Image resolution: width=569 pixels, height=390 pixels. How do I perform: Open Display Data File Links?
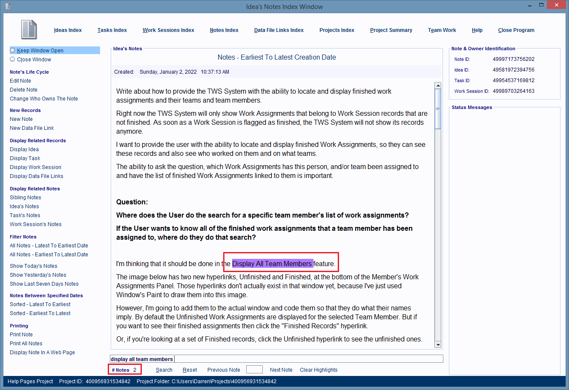36,176
